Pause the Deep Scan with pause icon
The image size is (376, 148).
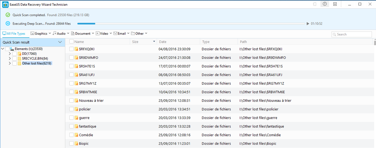[x=8, y=23]
